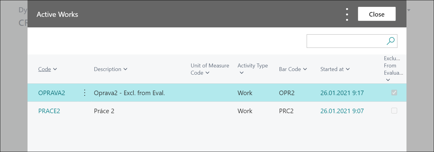The image size is (434, 152).
Task: Click the Work activity type in PRACE2 row
Action: pyautogui.click(x=245, y=111)
